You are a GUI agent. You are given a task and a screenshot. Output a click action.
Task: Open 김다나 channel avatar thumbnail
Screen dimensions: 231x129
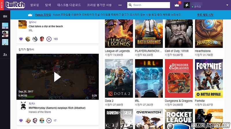pyautogui.click(x=23, y=24)
